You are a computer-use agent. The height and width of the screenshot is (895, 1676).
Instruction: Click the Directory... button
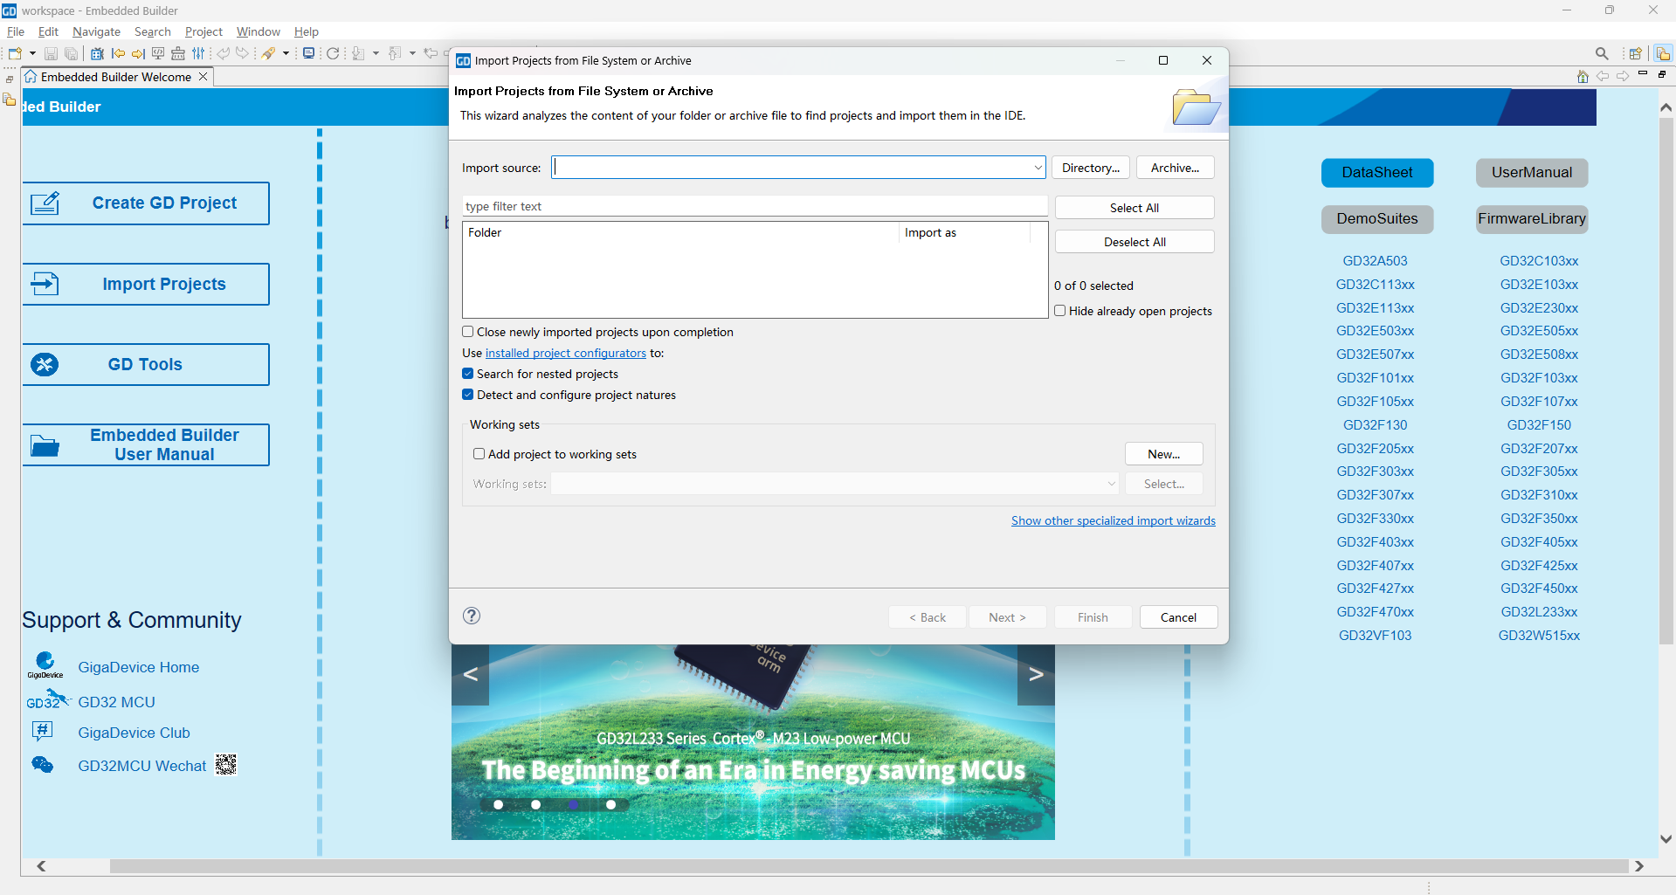click(1090, 168)
